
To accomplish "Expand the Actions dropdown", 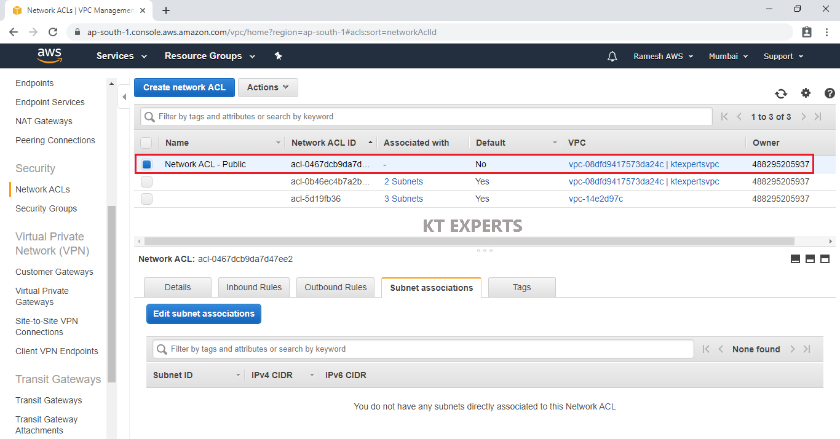I will tap(267, 87).
